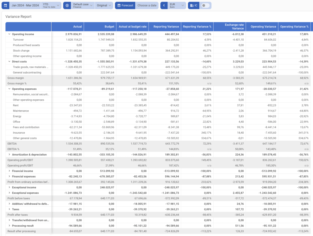Click the Euro currency symbol icon
This screenshot has width=313, height=236.
coord(164,6)
